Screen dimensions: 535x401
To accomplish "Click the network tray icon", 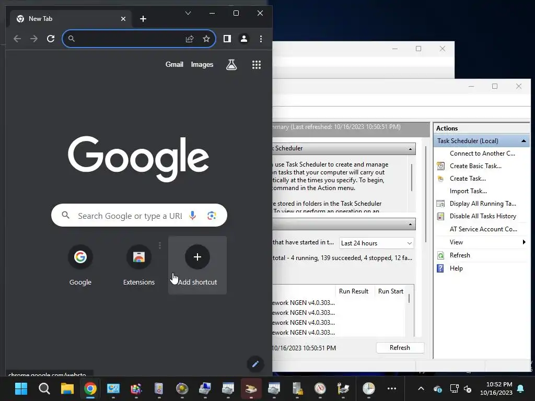I will 454,388.
